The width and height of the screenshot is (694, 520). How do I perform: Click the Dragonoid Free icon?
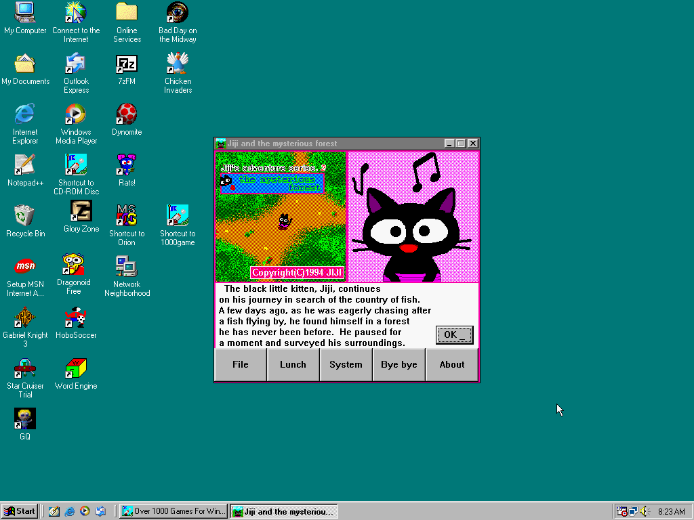point(74,265)
